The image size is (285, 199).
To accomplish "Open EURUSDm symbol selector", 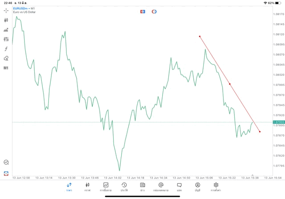I will (x=21, y=8).
